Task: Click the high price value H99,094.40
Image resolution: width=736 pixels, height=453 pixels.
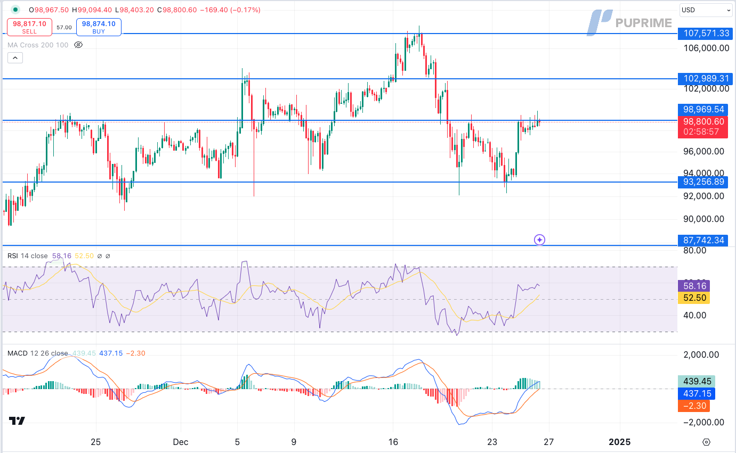Action: coord(92,10)
